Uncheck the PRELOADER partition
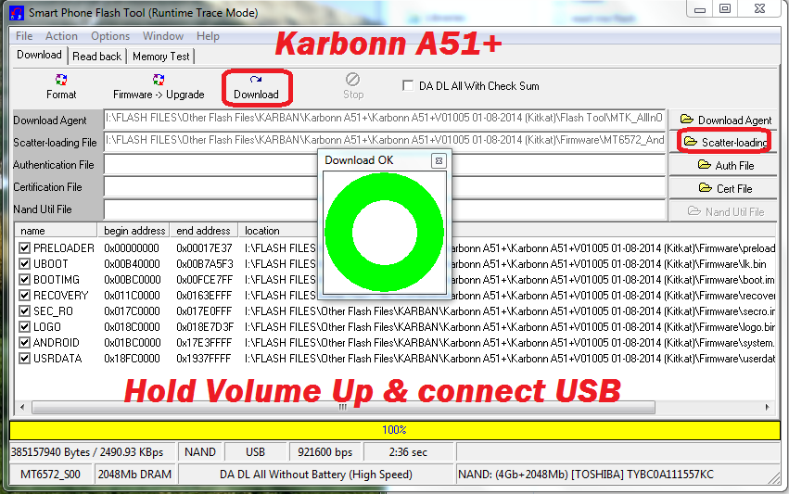Viewport: 789px width, 494px height. (x=24, y=248)
